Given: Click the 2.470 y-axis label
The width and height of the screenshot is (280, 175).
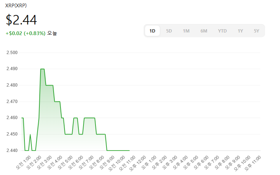Looking at the screenshot, I should pos(12,102).
